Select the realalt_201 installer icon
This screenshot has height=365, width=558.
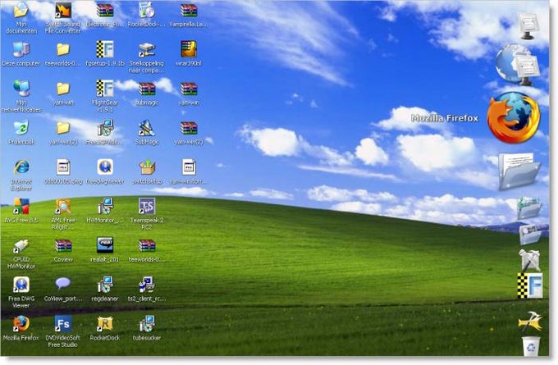click(105, 245)
